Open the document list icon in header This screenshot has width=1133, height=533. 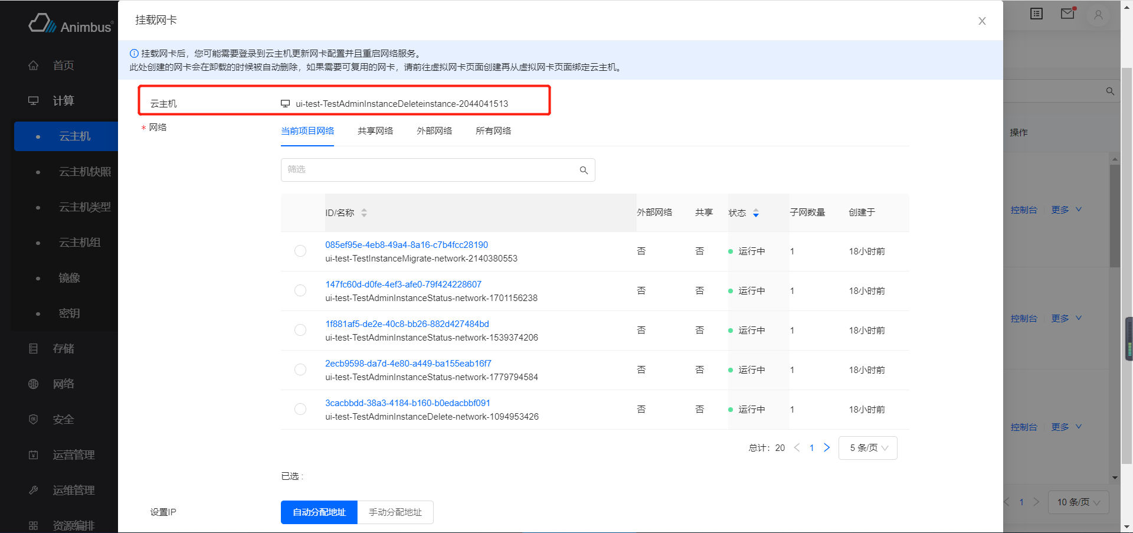pyautogui.click(x=1036, y=14)
